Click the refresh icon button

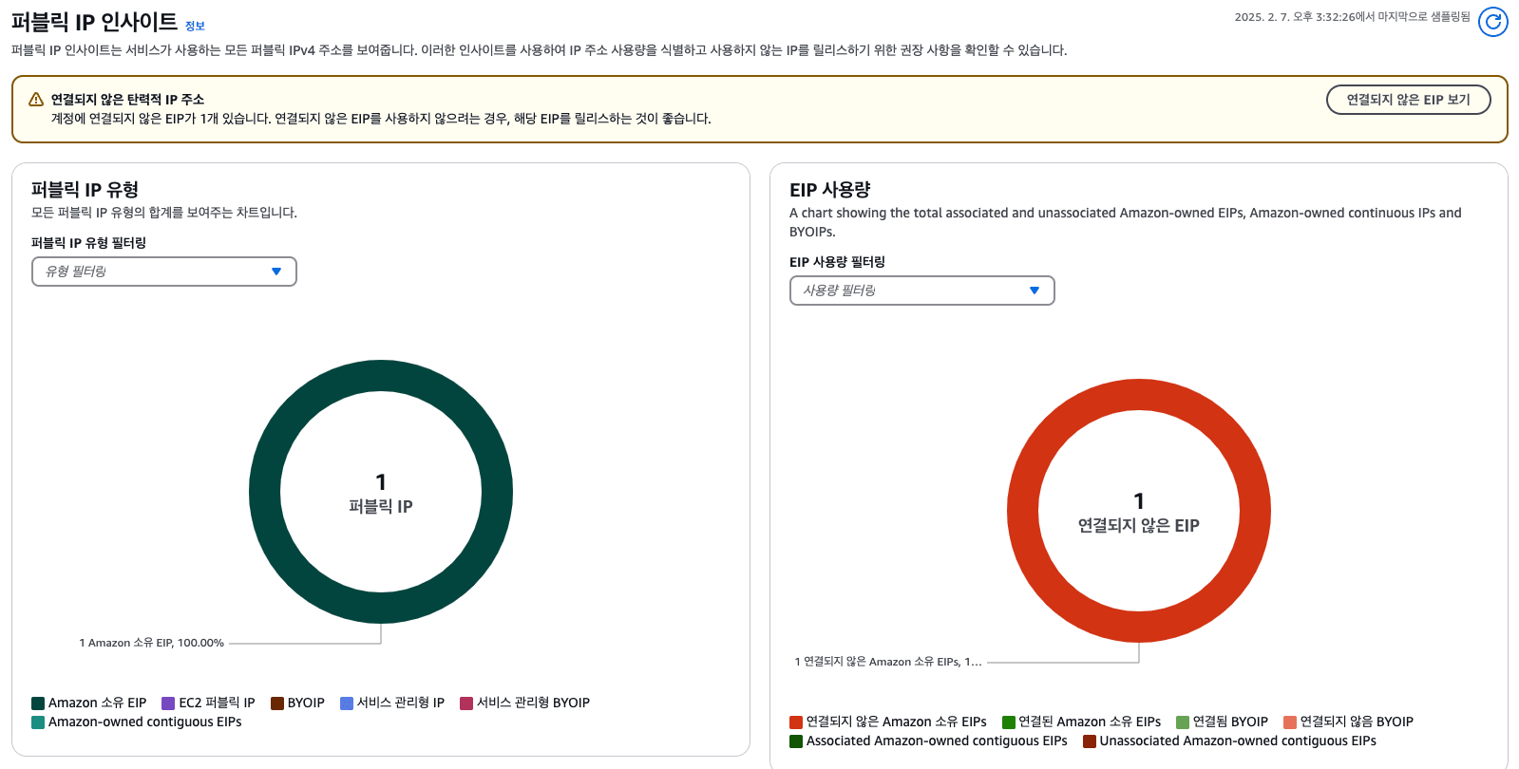[x=1492, y=21]
